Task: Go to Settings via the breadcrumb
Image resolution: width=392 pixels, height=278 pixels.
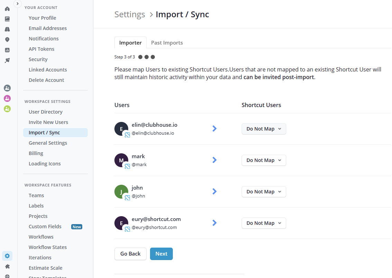Action: click(130, 15)
